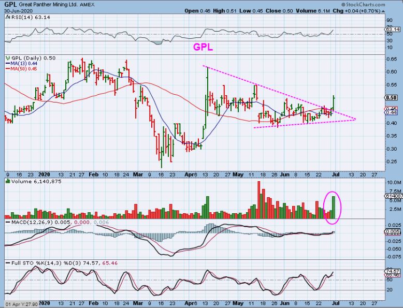403x308 pixels.
Task: Click the -0.050 MACD axis label
Action: point(393,249)
